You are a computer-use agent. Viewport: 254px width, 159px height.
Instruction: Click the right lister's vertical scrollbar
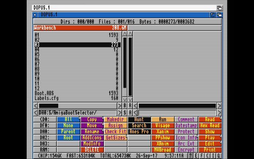click(x=130, y=67)
